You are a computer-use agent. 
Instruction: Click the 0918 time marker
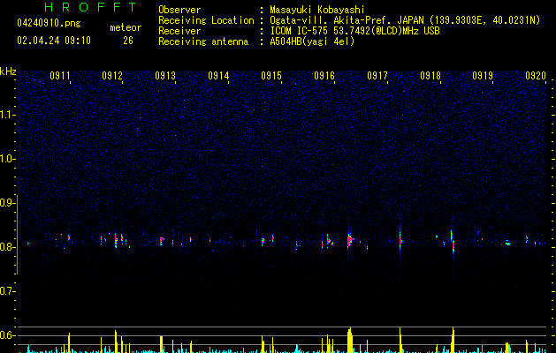point(430,76)
